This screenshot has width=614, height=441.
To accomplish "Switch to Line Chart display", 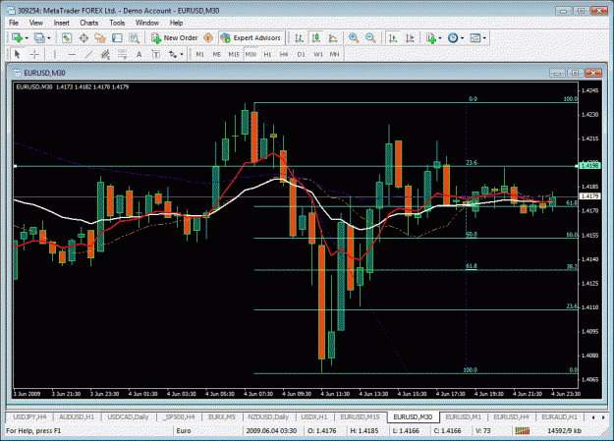I will pyautogui.click(x=333, y=38).
